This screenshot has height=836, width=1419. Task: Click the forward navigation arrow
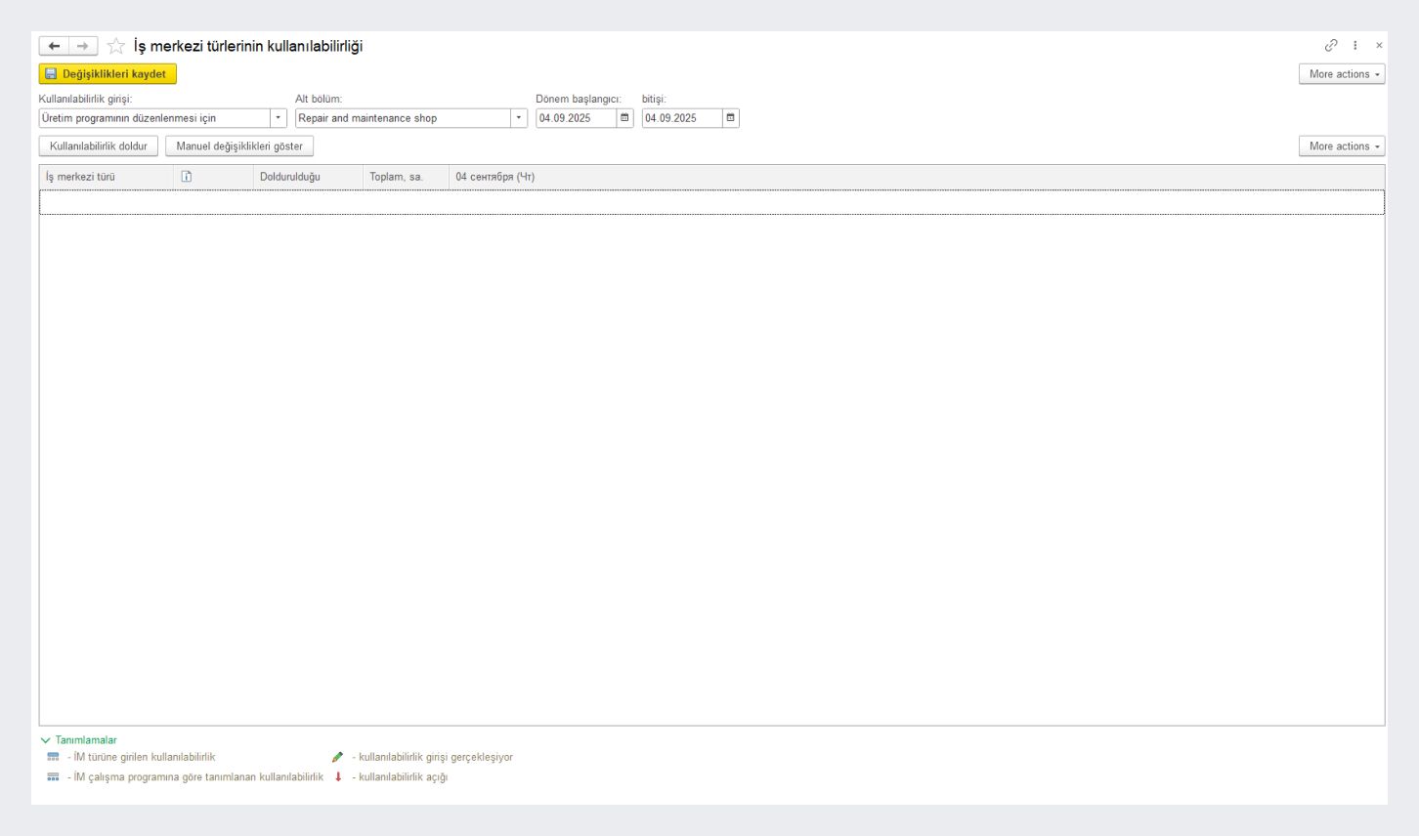point(83,46)
